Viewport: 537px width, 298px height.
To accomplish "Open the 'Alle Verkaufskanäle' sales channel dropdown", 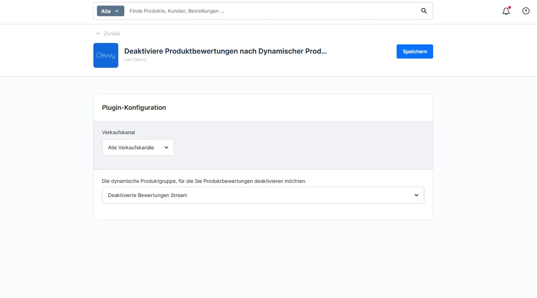I will [138, 147].
